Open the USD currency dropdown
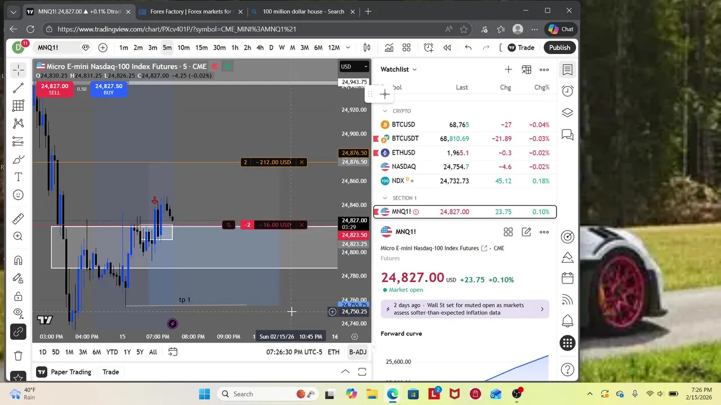 coord(354,66)
